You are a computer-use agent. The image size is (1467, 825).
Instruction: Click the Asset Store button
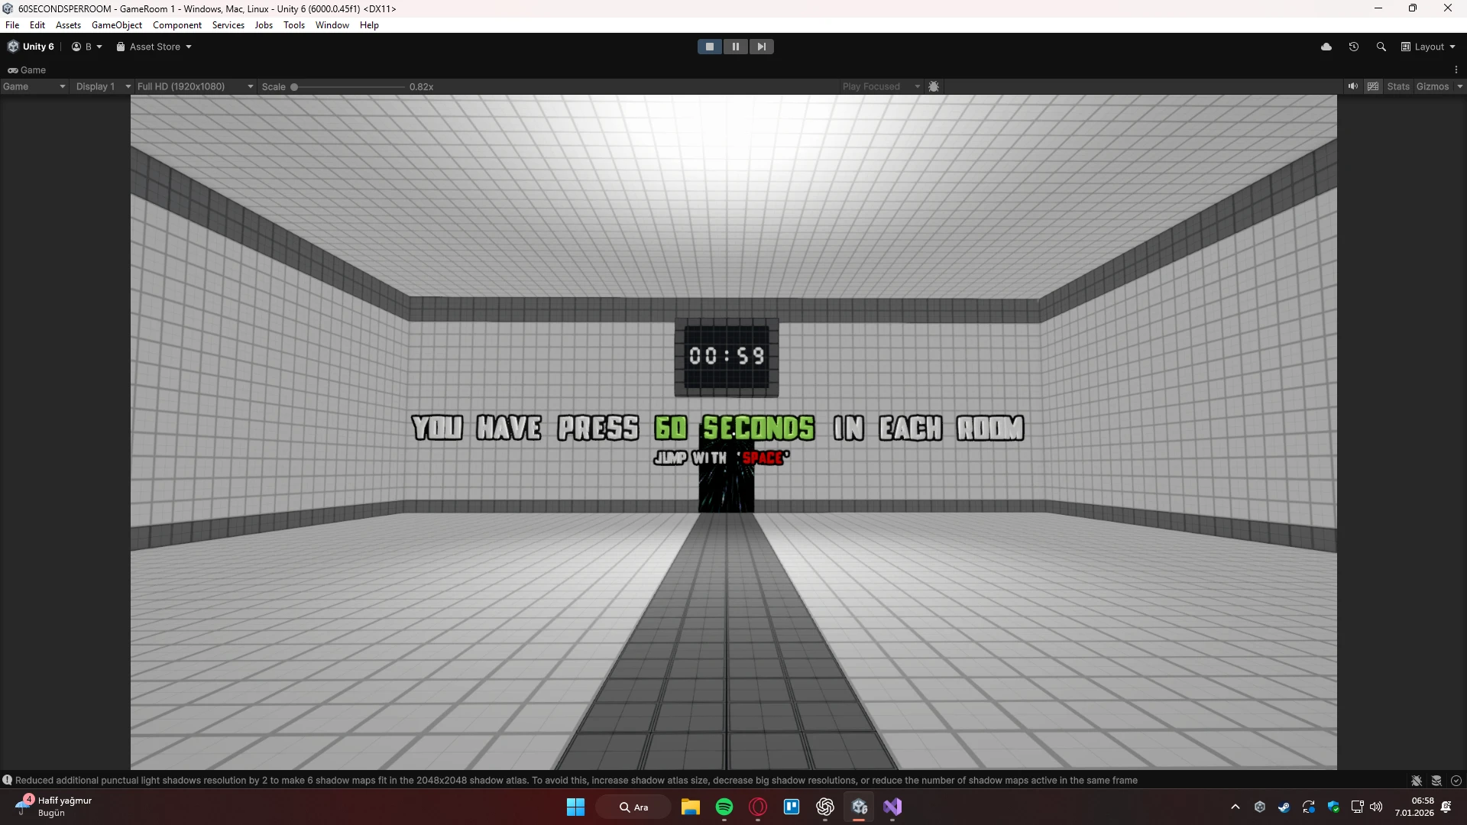pyautogui.click(x=154, y=47)
